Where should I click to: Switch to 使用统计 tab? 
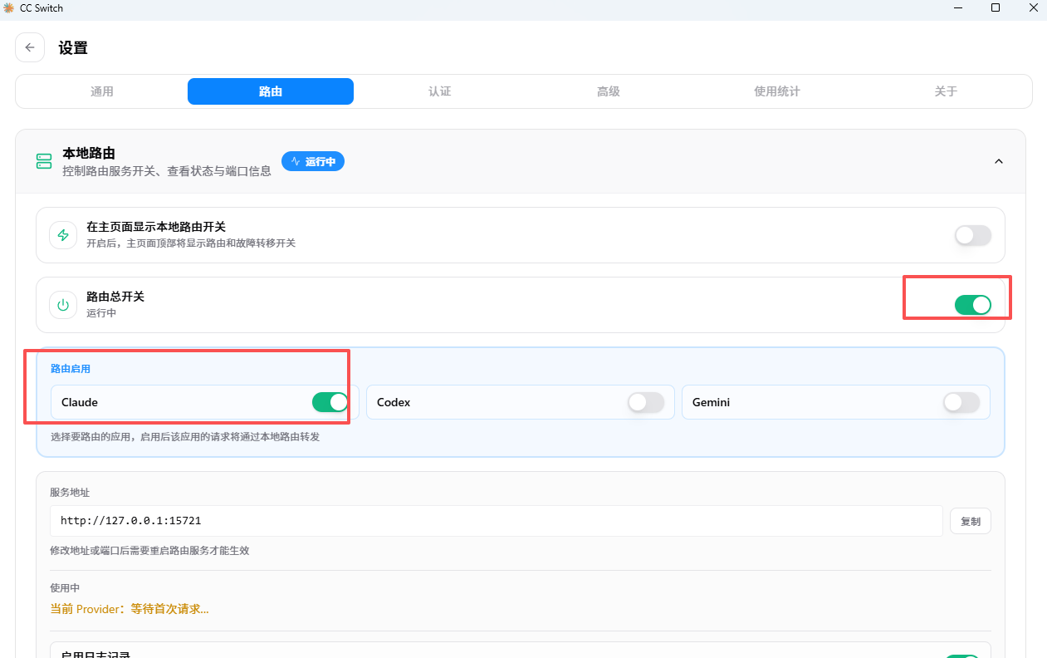coord(777,91)
